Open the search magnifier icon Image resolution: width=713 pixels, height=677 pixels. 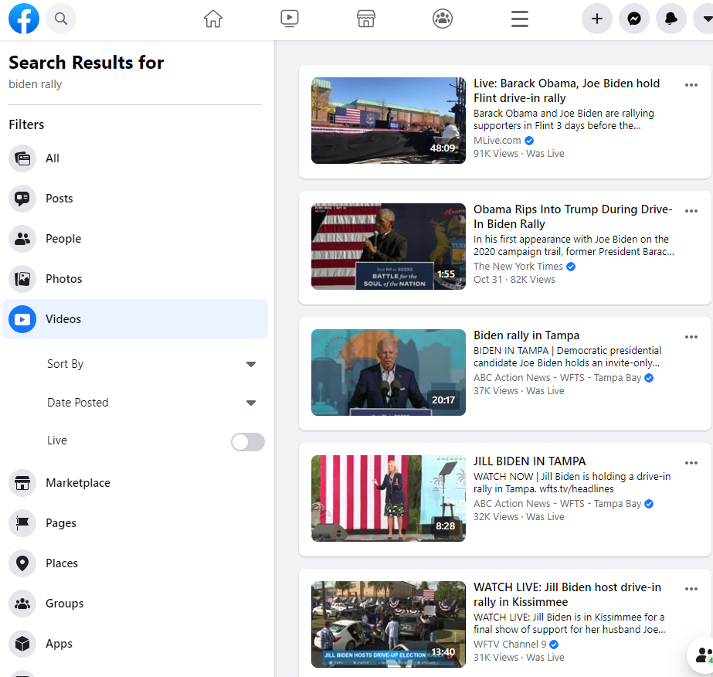click(61, 19)
